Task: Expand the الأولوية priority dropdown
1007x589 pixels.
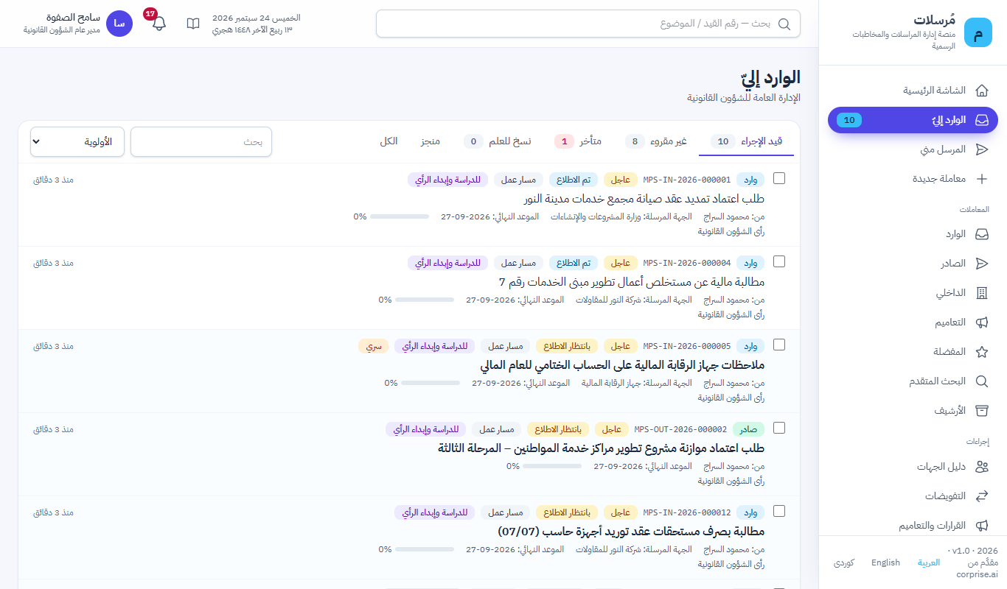Action: pos(77,142)
